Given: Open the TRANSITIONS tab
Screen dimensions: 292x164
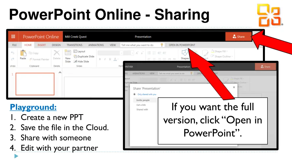Looking at the screenshot, I should pyautogui.click(x=74, y=45).
